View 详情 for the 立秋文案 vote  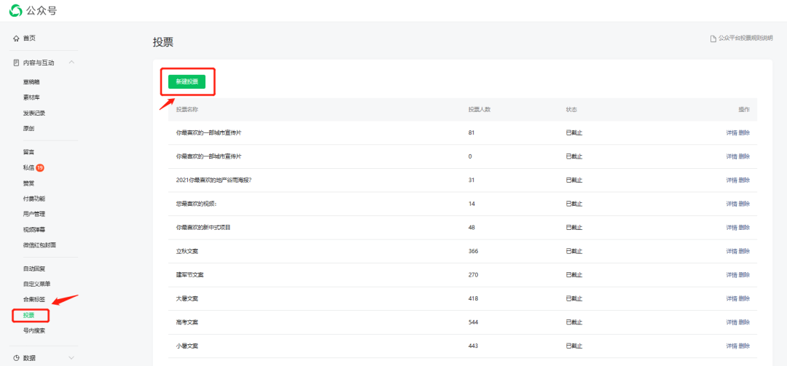731,251
